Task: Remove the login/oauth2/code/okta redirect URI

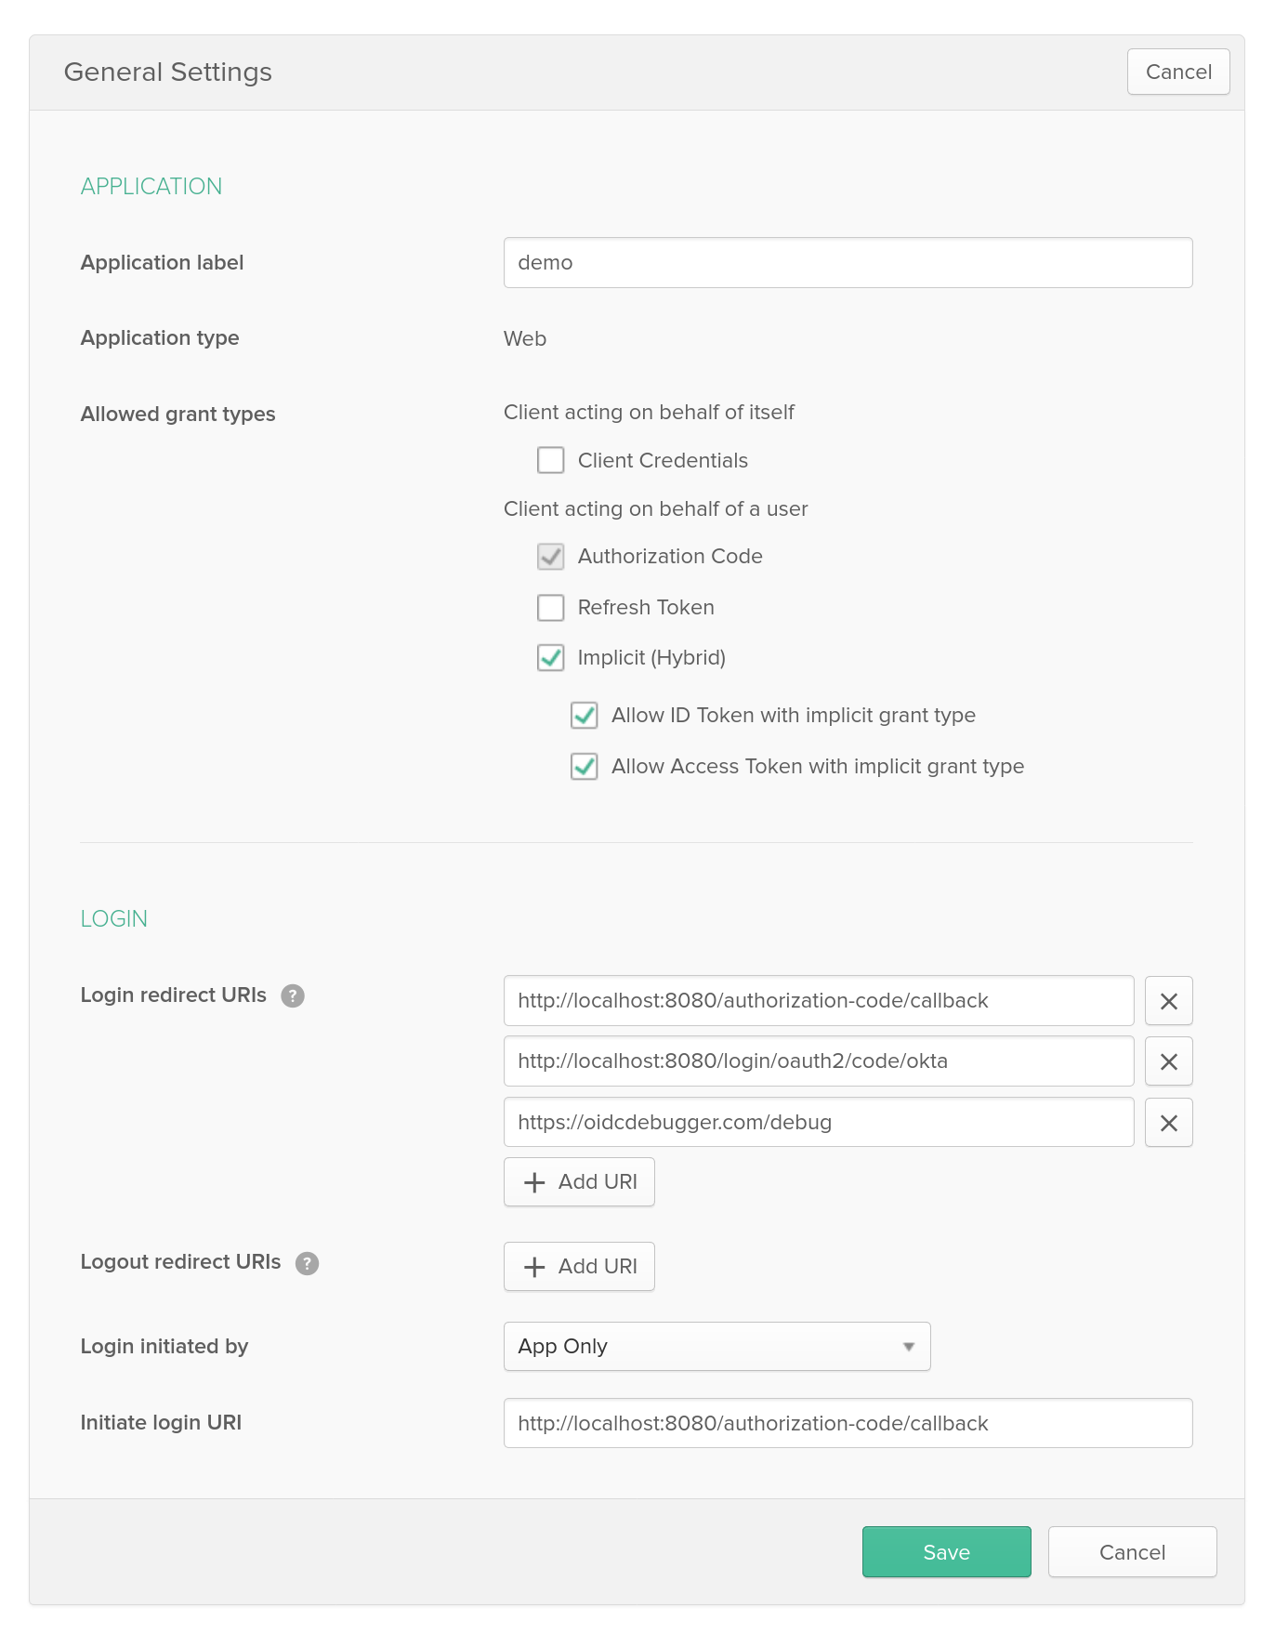Action: (1168, 1061)
